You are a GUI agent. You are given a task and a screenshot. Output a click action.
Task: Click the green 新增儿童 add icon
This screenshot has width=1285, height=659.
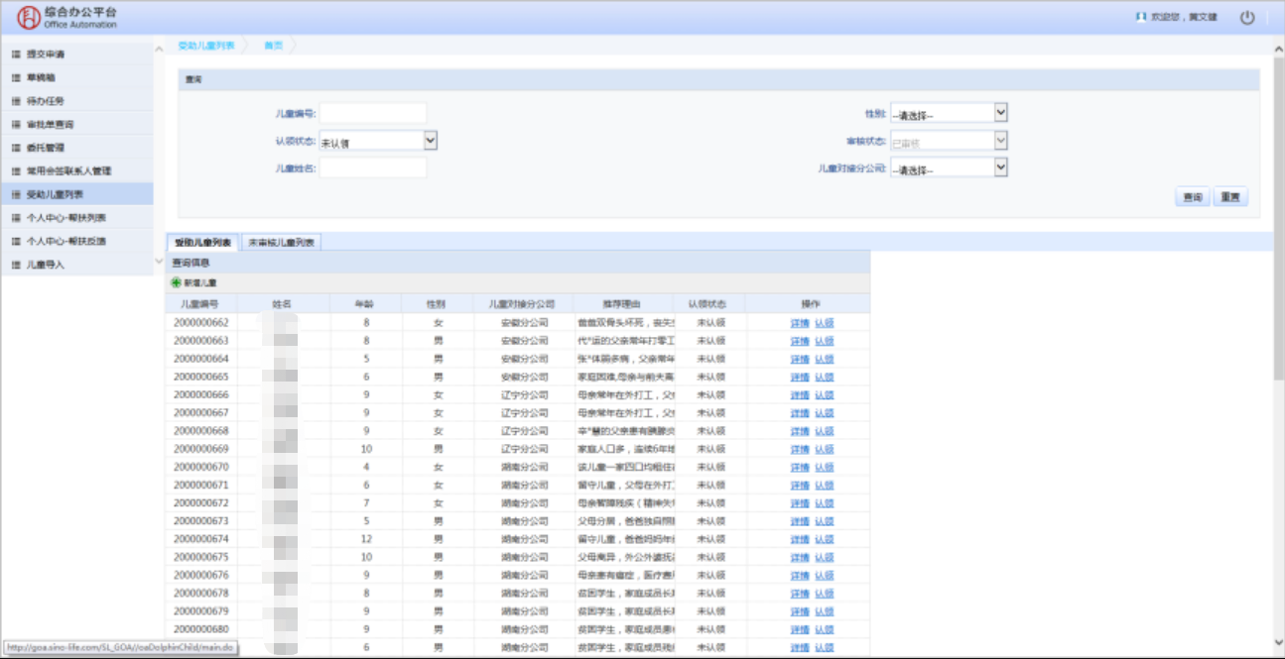coord(177,283)
